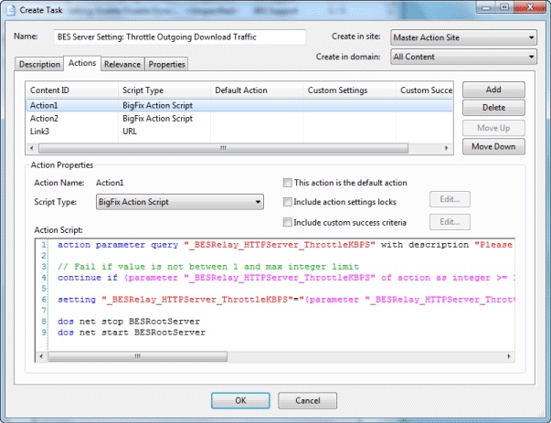Go to the Properties tab
551x423 pixels.
(x=166, y=64)
